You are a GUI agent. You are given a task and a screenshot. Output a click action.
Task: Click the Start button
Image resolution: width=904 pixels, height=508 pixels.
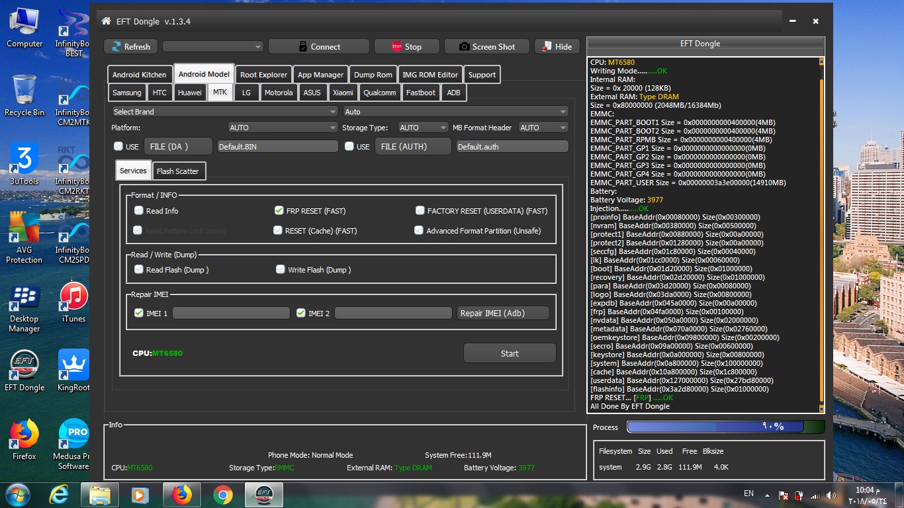coord(510,353)
